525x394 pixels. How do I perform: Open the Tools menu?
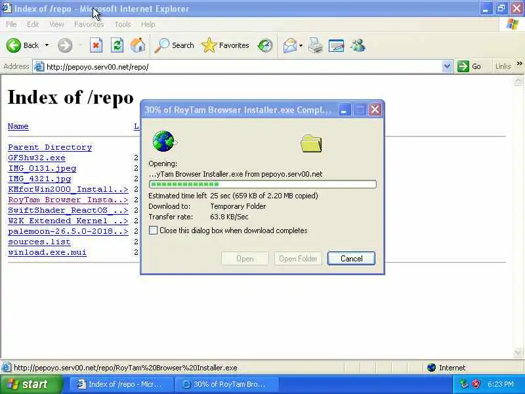pyautogui.click(x=123, y=24)
